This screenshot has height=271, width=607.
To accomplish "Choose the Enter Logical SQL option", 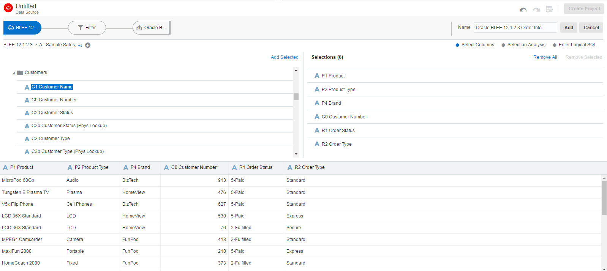I will [x=574, y=45].
